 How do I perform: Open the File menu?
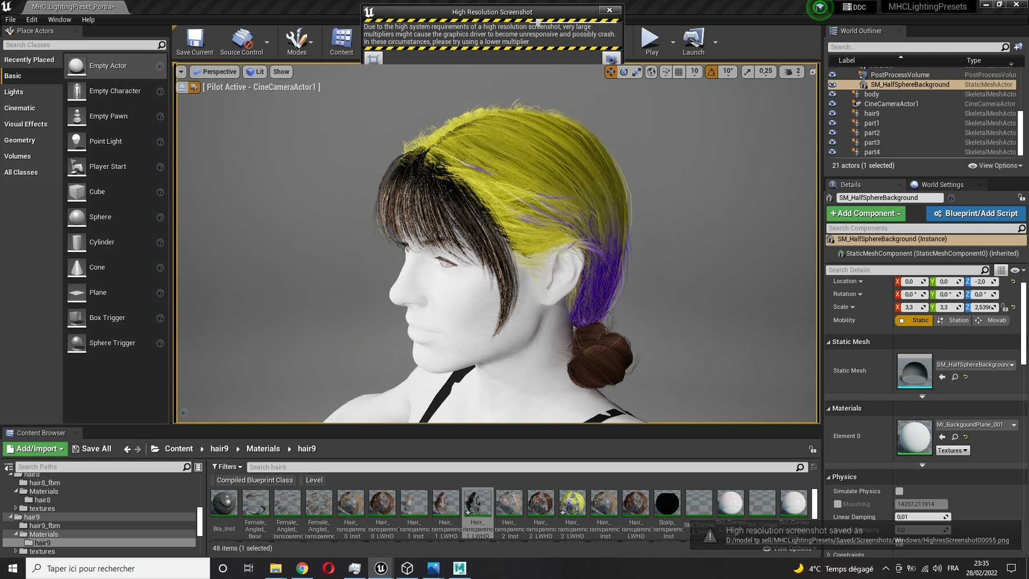pyautogui.click(x=10, y=19)
